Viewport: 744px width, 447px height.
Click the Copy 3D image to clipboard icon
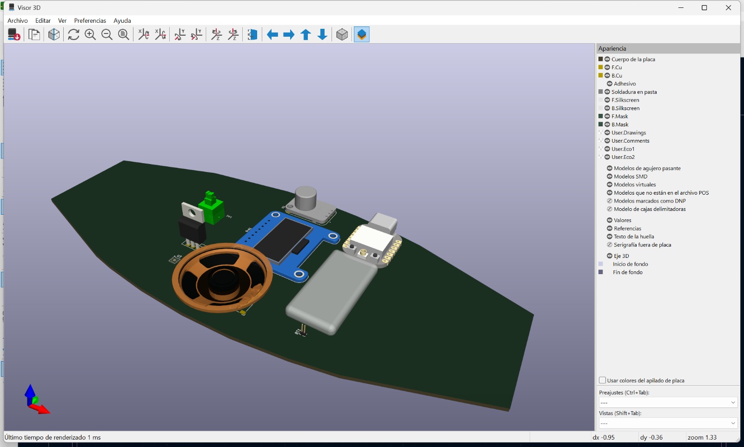click(x=33, y=34)
